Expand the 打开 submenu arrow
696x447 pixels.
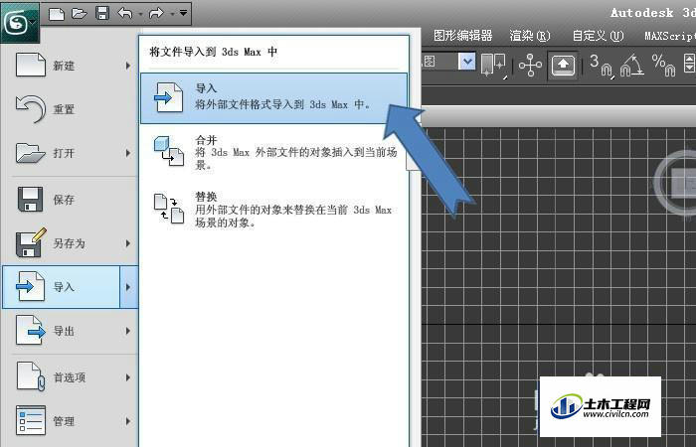click(128, 153)
